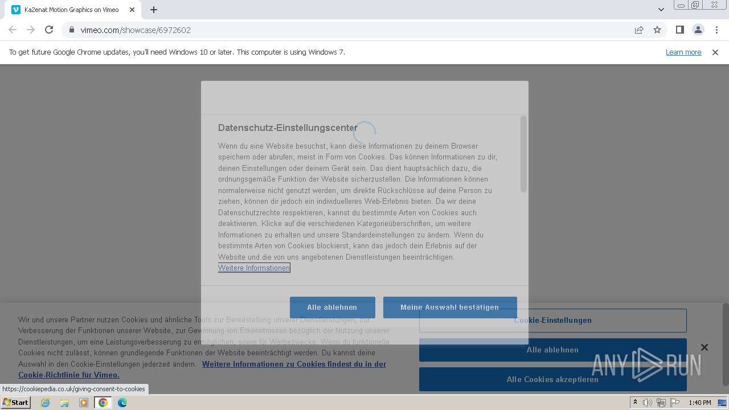Open the Chrome profile menu

[x=698, y=30]
